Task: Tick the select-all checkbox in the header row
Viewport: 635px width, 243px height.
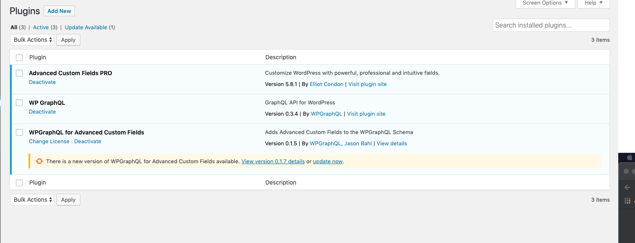Action: click(19, 57)
